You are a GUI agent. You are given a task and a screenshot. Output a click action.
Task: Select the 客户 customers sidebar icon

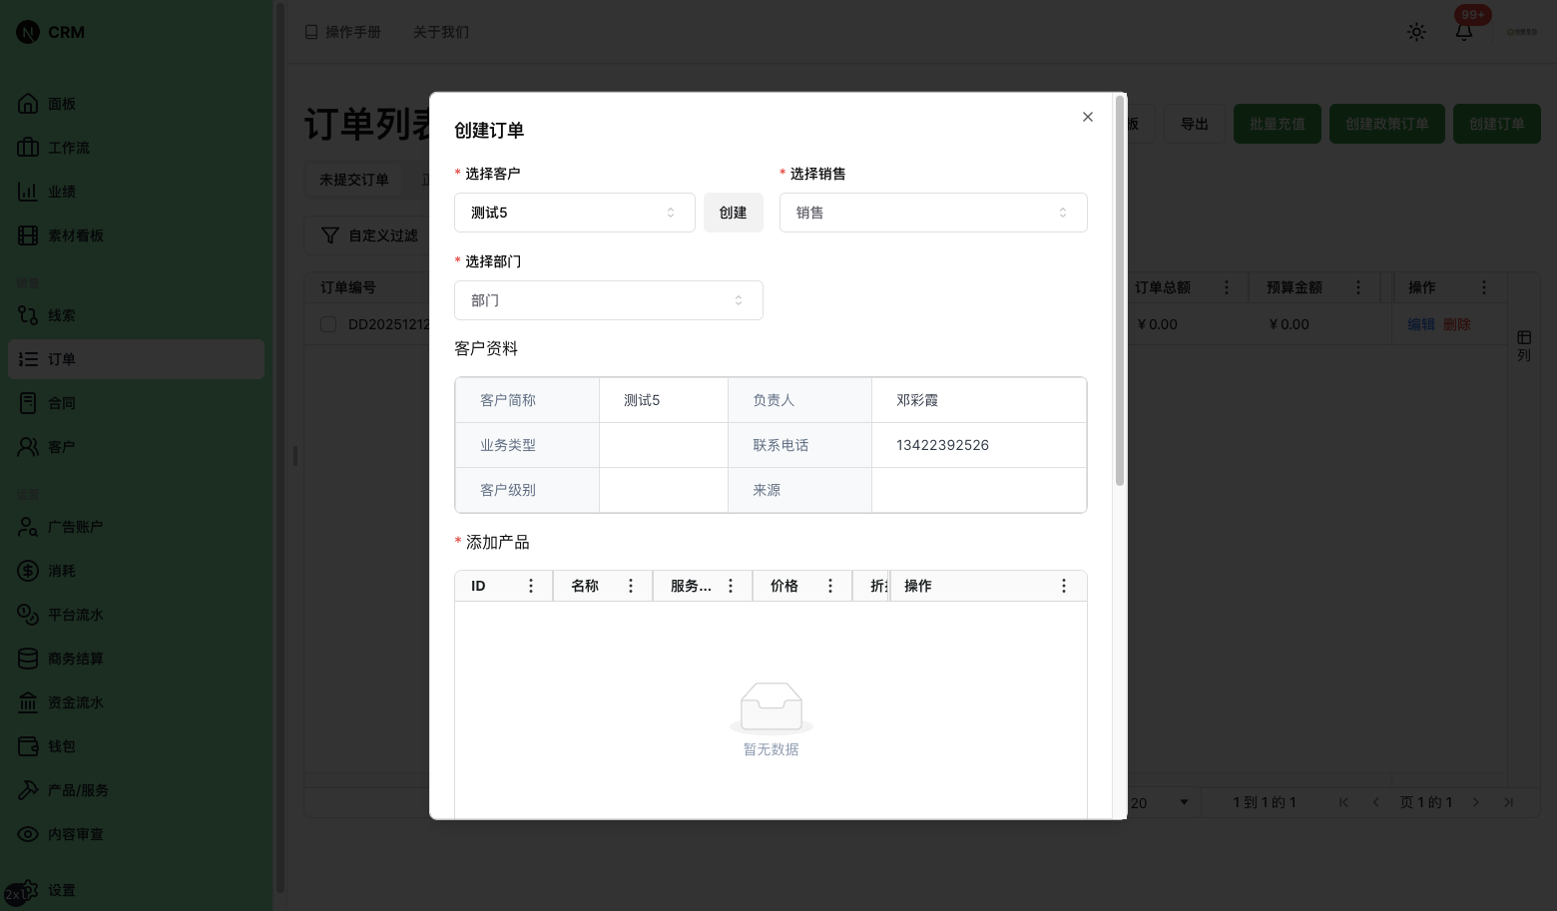(60, 446)
